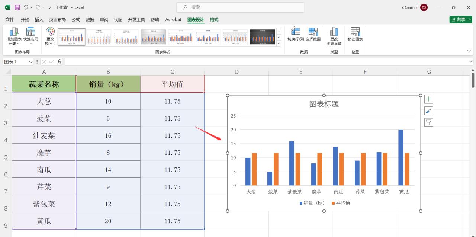Click the Chart Filters funnel button
Screen dimensions: 476x237
coord(429,122)
